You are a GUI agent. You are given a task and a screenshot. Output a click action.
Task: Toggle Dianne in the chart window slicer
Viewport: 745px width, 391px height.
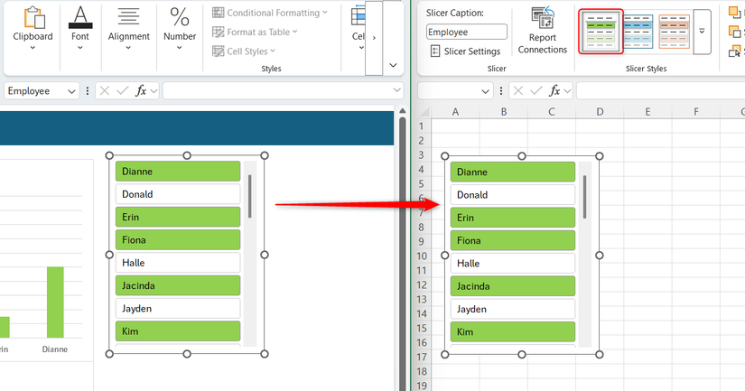178,172
